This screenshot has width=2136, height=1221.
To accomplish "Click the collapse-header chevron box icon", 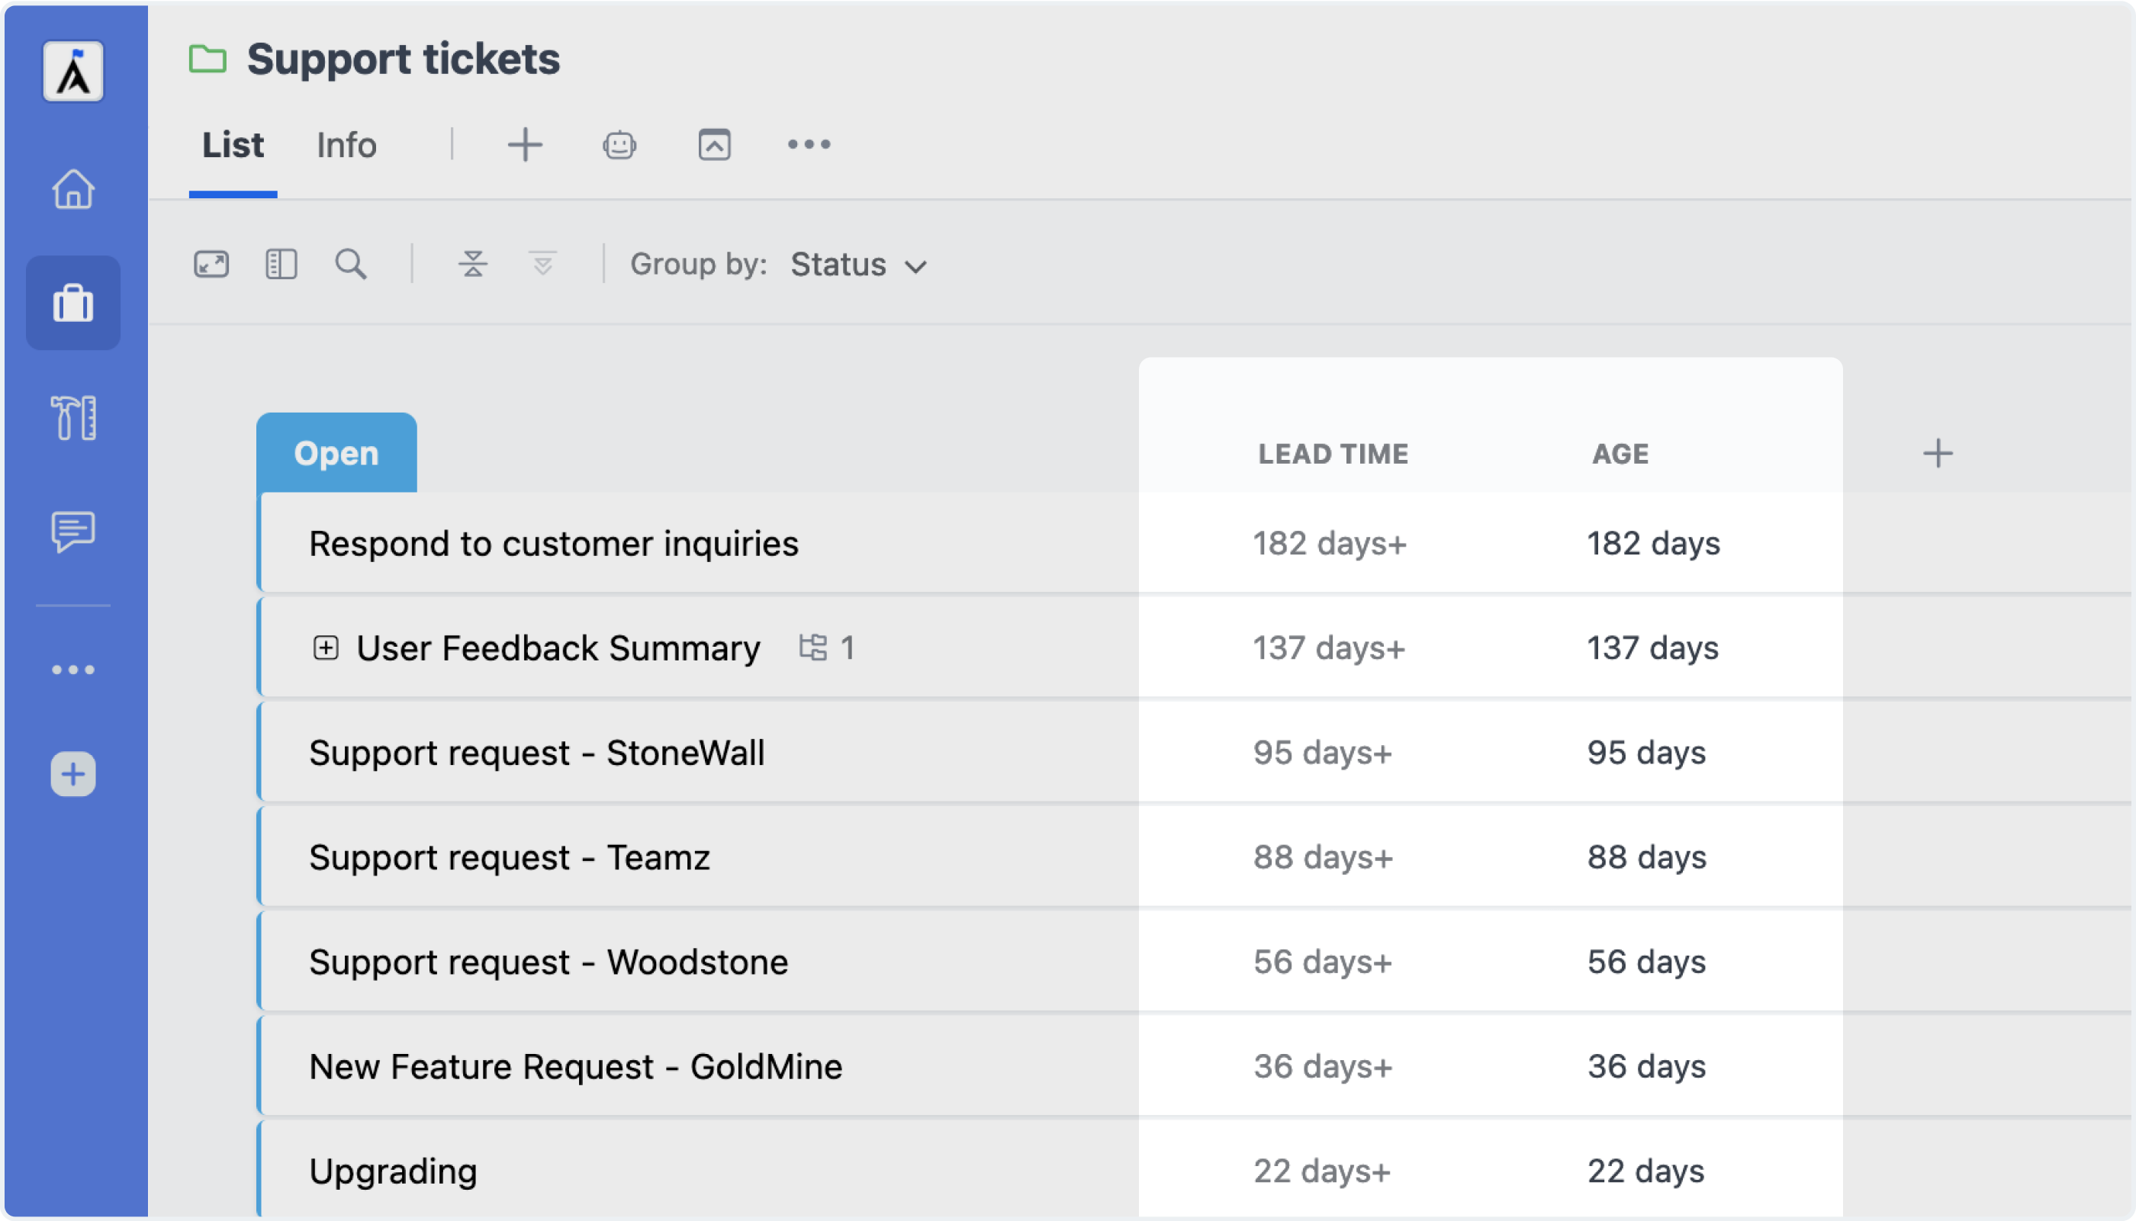I will click(x=715, y=144).
